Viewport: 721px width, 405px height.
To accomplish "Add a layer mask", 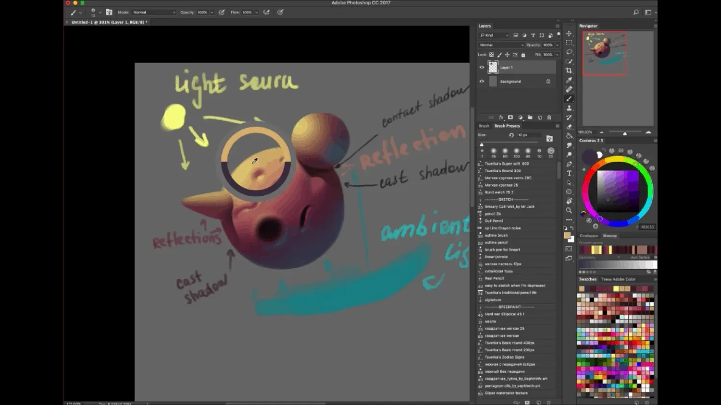I will pyautogui.click(x=510, y=118).
